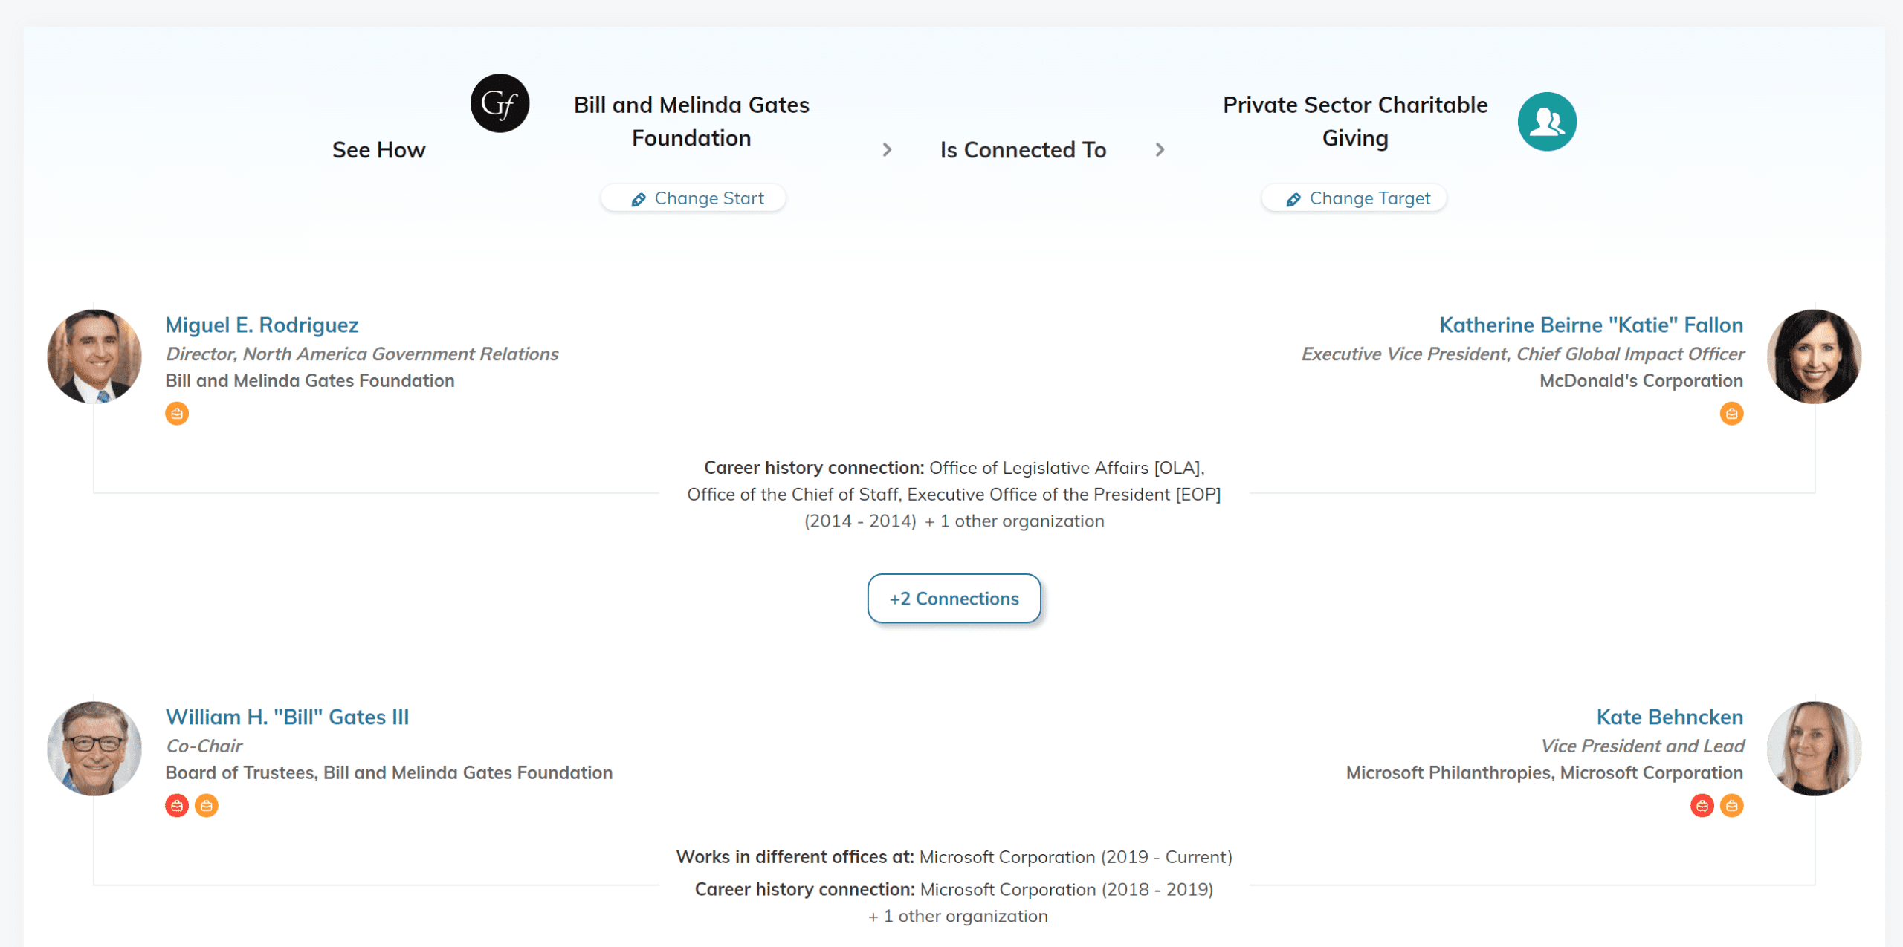Expand the +2 Connections button
The width and height of the screenshot is (1903, 947).
pyautogui.click(x=954, y=599)
